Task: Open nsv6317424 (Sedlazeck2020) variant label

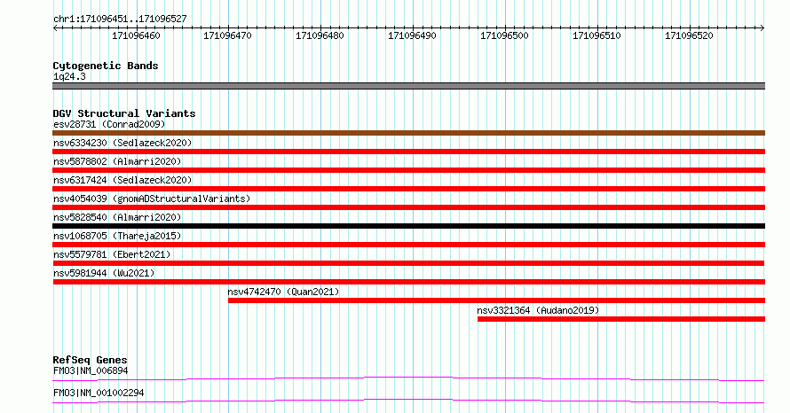Action: pyautogui.click(x=122, y=180)
